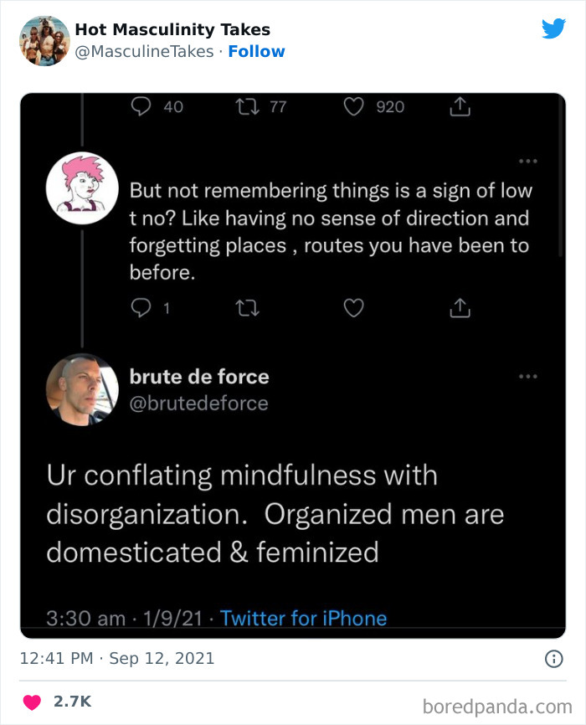Like brute de force's reply with the heart
Image resolution: width=586 pixels, height=725 pixels.
[x=352, y=308]
